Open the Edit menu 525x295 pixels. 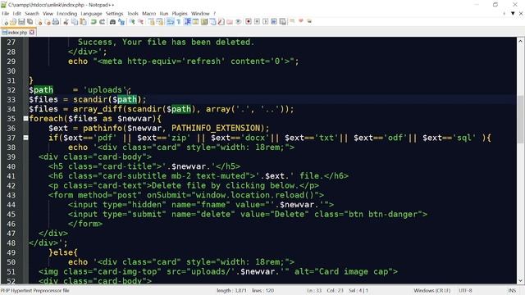click(16, 13)
